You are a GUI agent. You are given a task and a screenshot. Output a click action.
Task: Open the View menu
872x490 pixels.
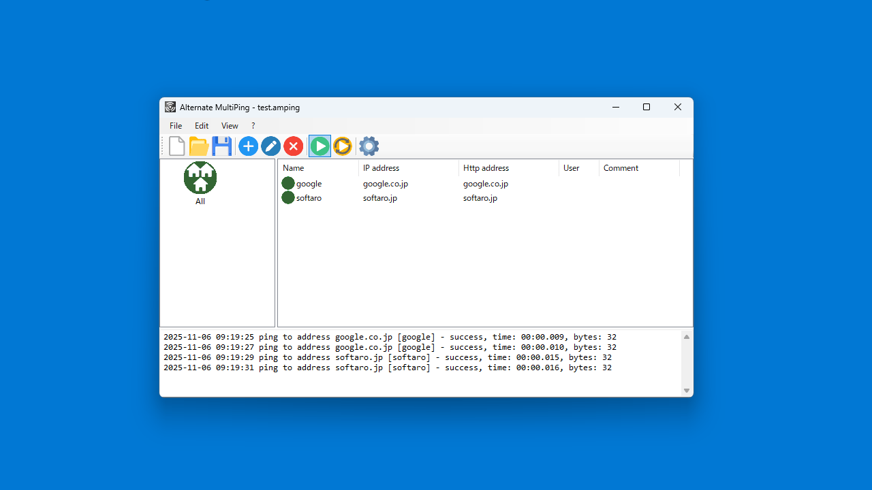coord(230,126)
